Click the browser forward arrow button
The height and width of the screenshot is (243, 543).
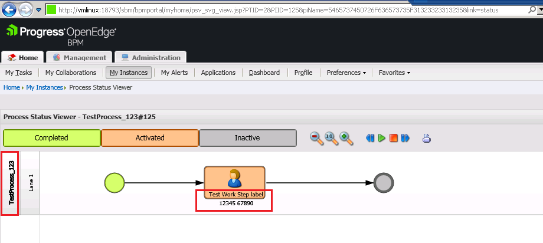point(25,9)
